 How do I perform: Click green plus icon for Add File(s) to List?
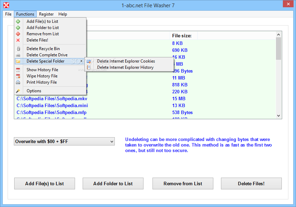pos(18,21)
